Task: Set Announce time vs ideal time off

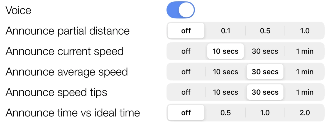Action: (x=186, y=113)
